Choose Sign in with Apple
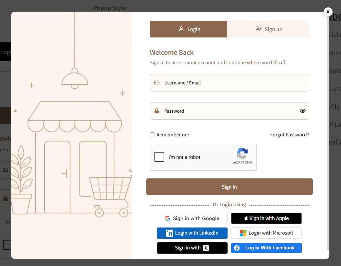Image resolution: width=341 pixels, height=266 pixels. tap(266, 218)
